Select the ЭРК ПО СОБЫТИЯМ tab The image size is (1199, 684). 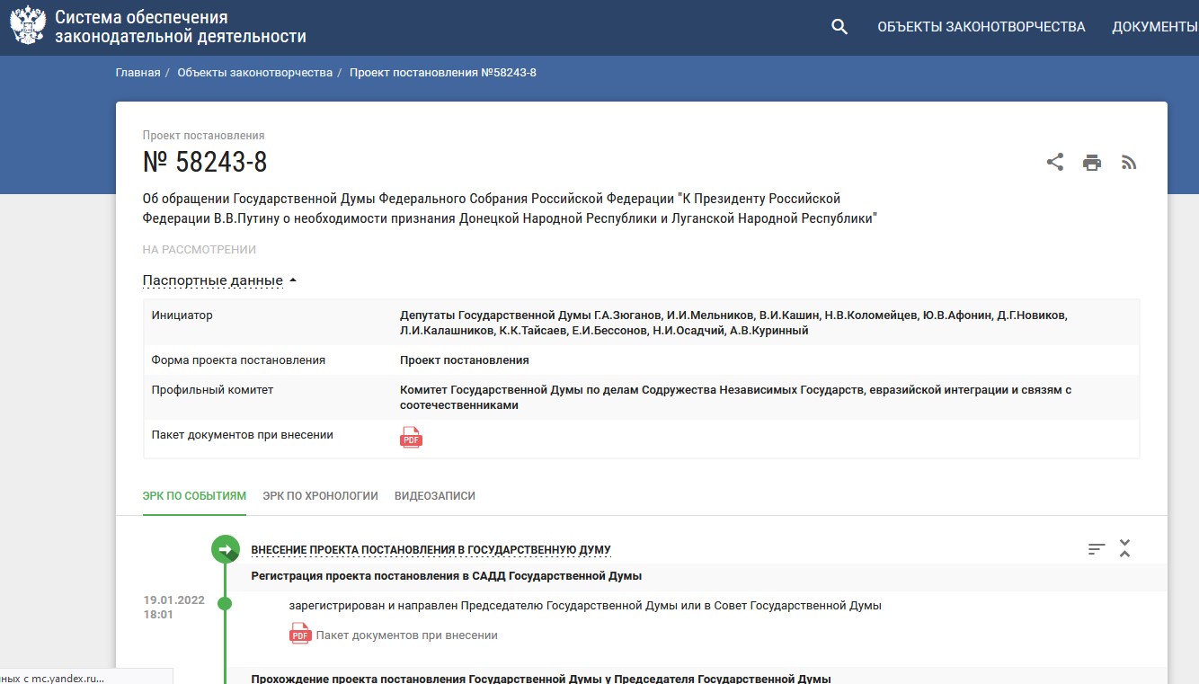point(194,495)
